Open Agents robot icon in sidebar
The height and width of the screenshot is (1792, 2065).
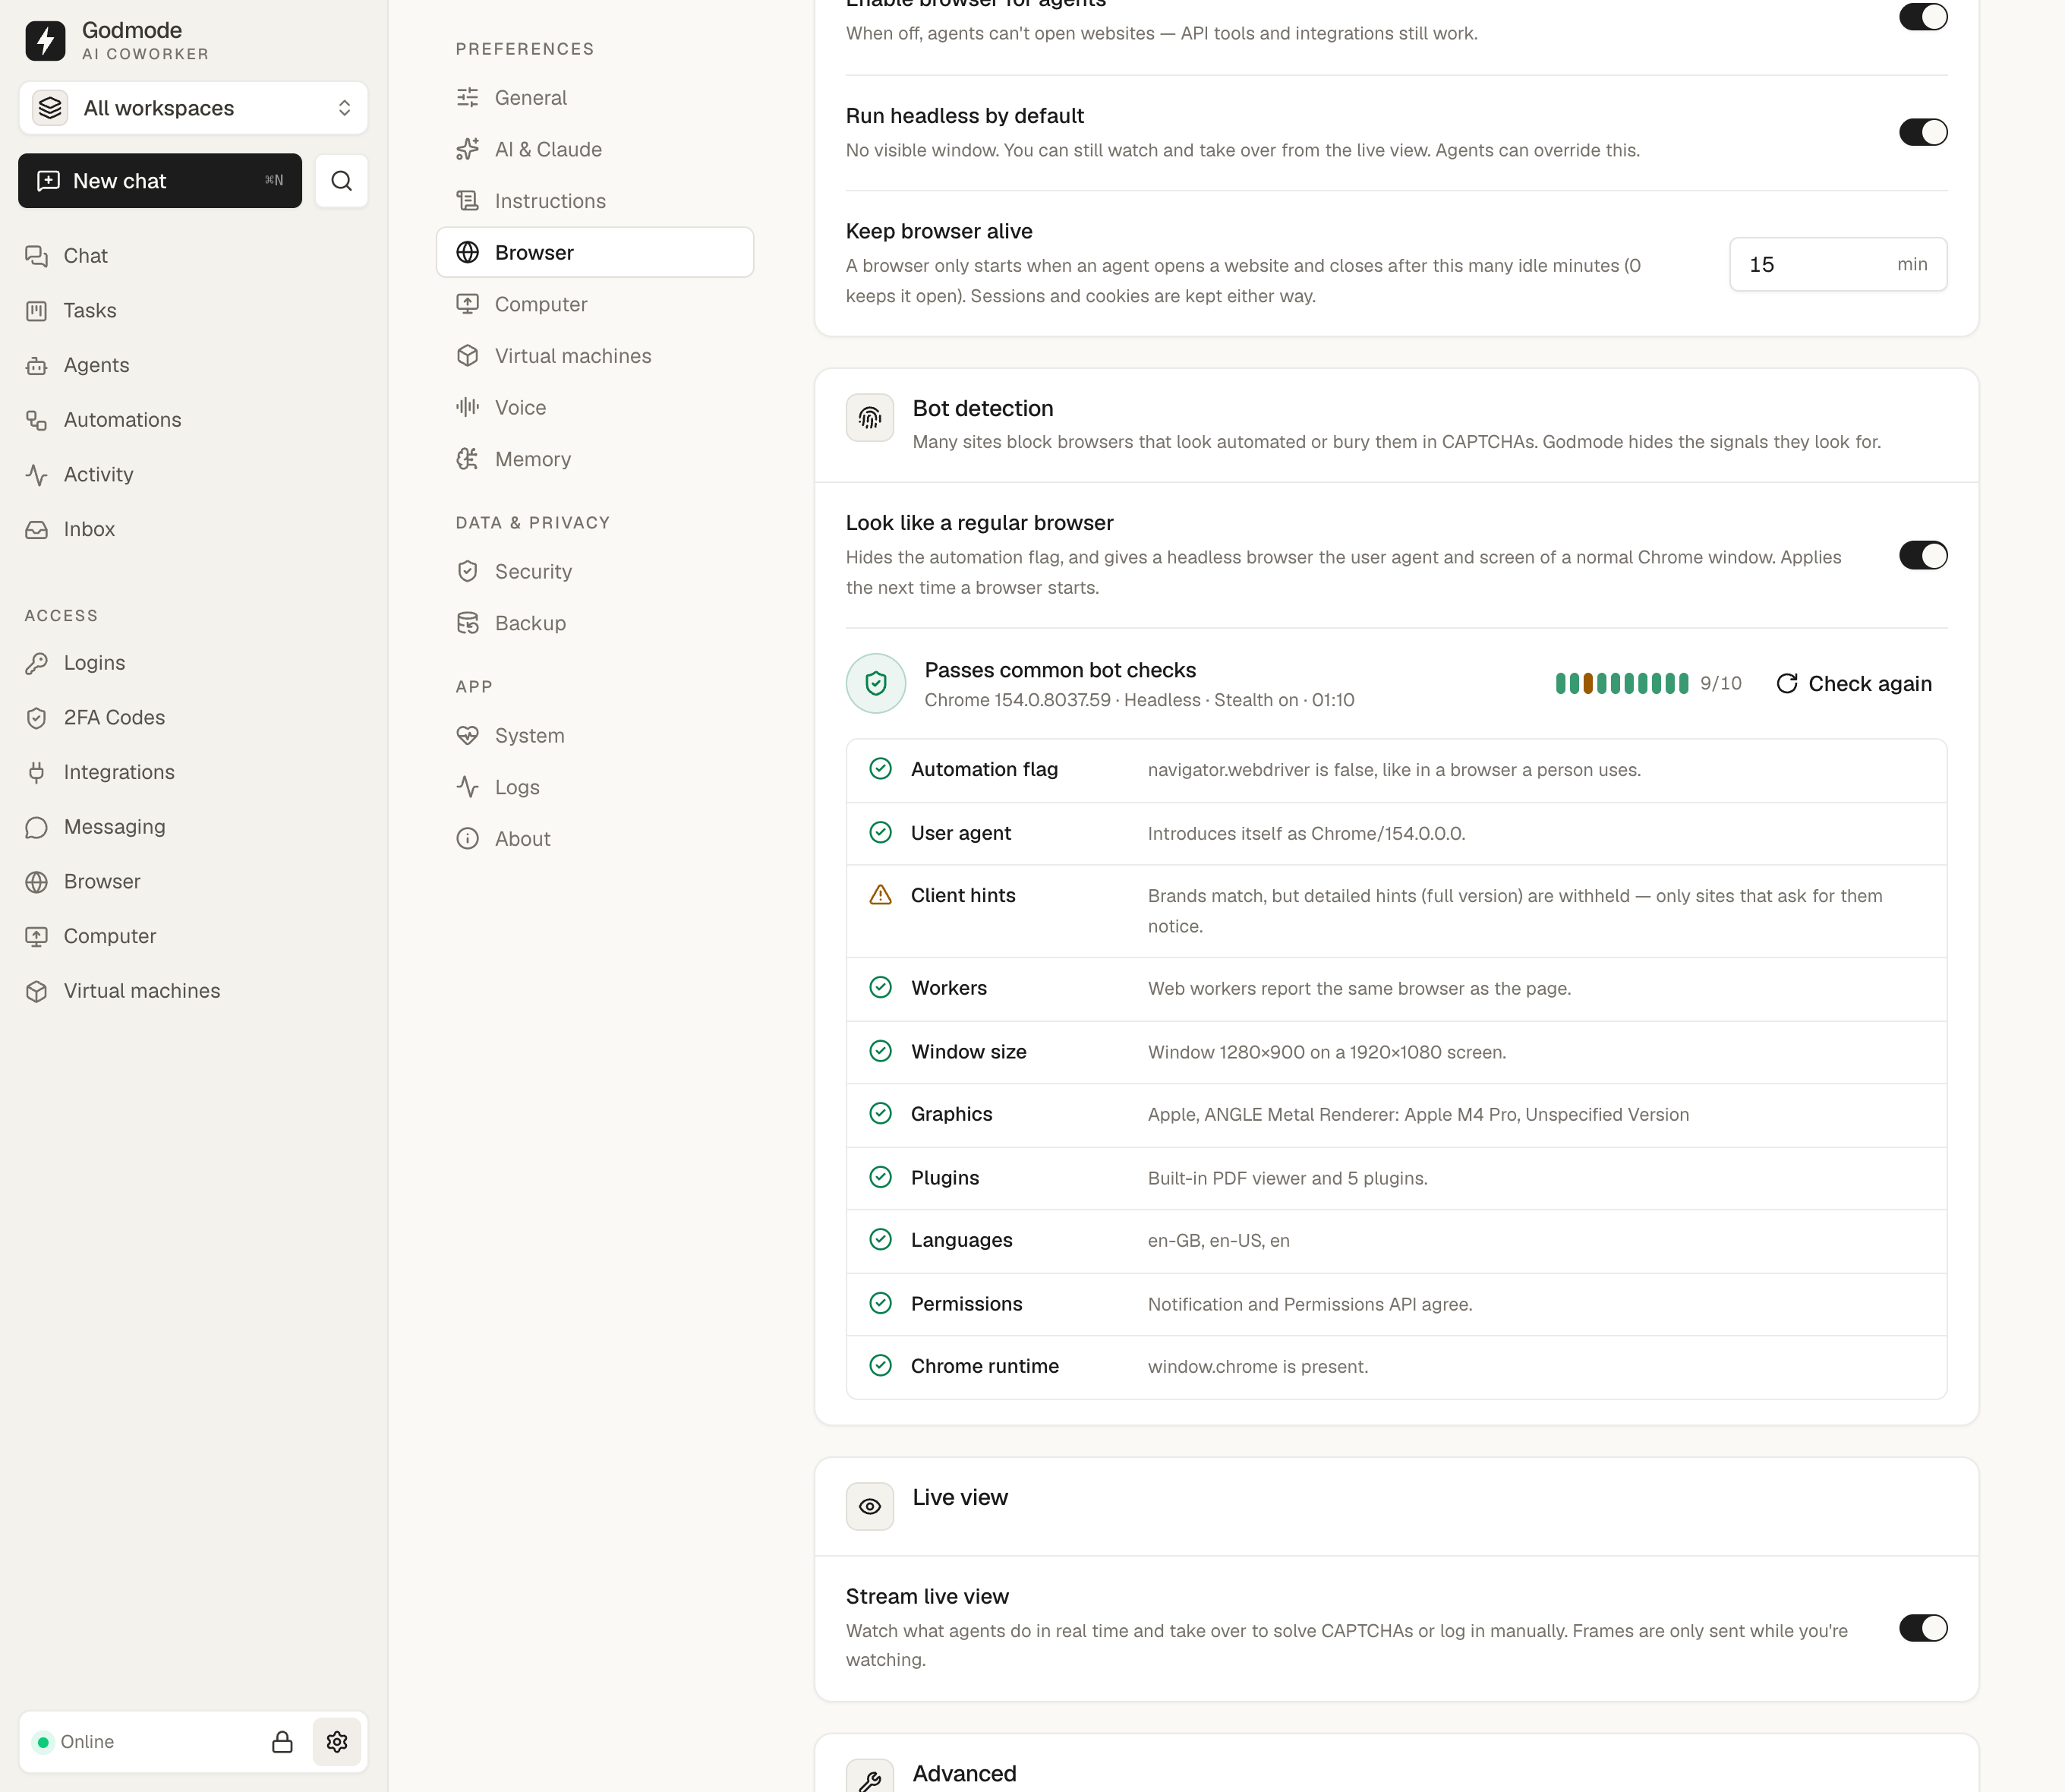coord(37,365)
